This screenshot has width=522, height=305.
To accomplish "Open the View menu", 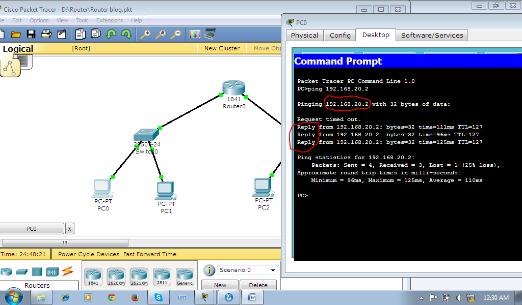I will point(62,20).
